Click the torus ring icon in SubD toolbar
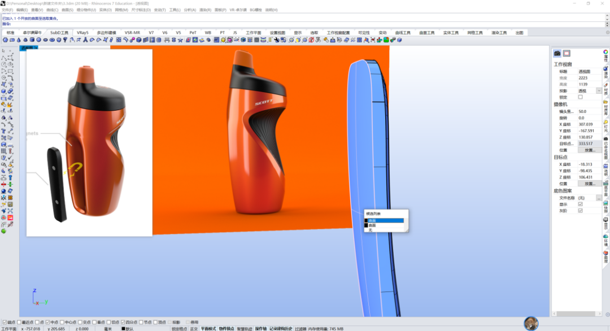 (52, 40)
